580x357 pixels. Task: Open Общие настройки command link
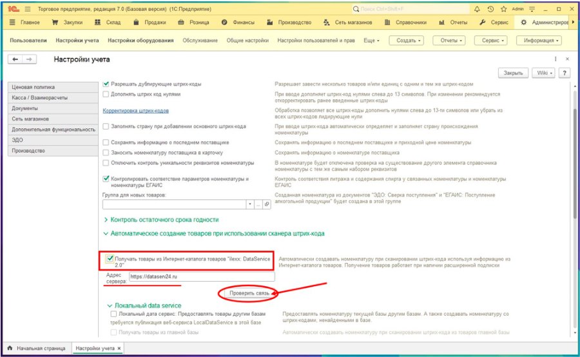(247, 41)
